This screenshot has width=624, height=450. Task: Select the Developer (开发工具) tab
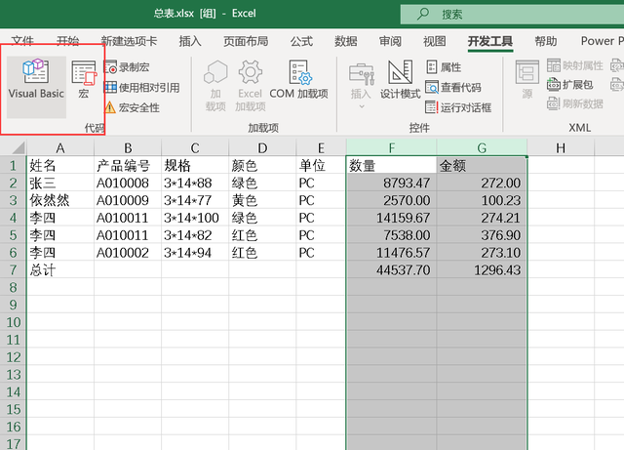490,41
